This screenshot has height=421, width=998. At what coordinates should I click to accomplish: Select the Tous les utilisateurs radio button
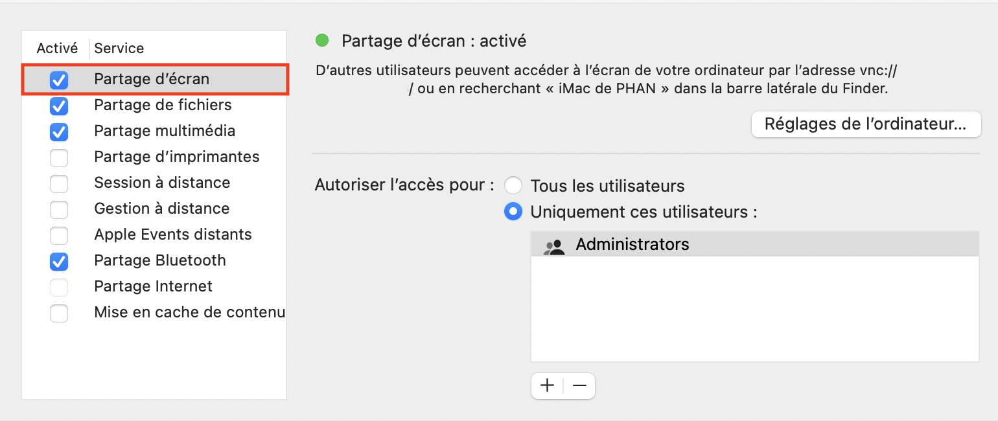[513, 186]
